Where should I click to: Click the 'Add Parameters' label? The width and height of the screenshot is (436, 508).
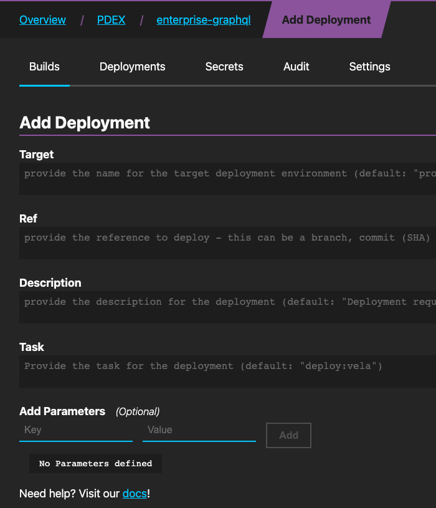pyautogui.click(x=62, y=411)
